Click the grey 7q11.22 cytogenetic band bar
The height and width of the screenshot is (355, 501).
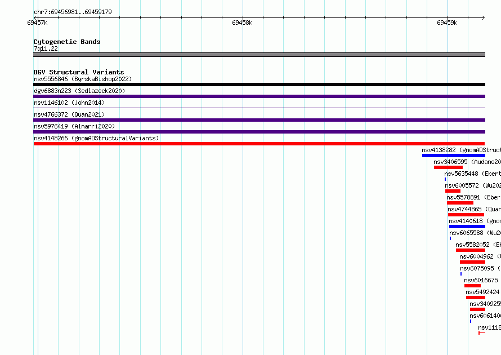pos(259,55)
